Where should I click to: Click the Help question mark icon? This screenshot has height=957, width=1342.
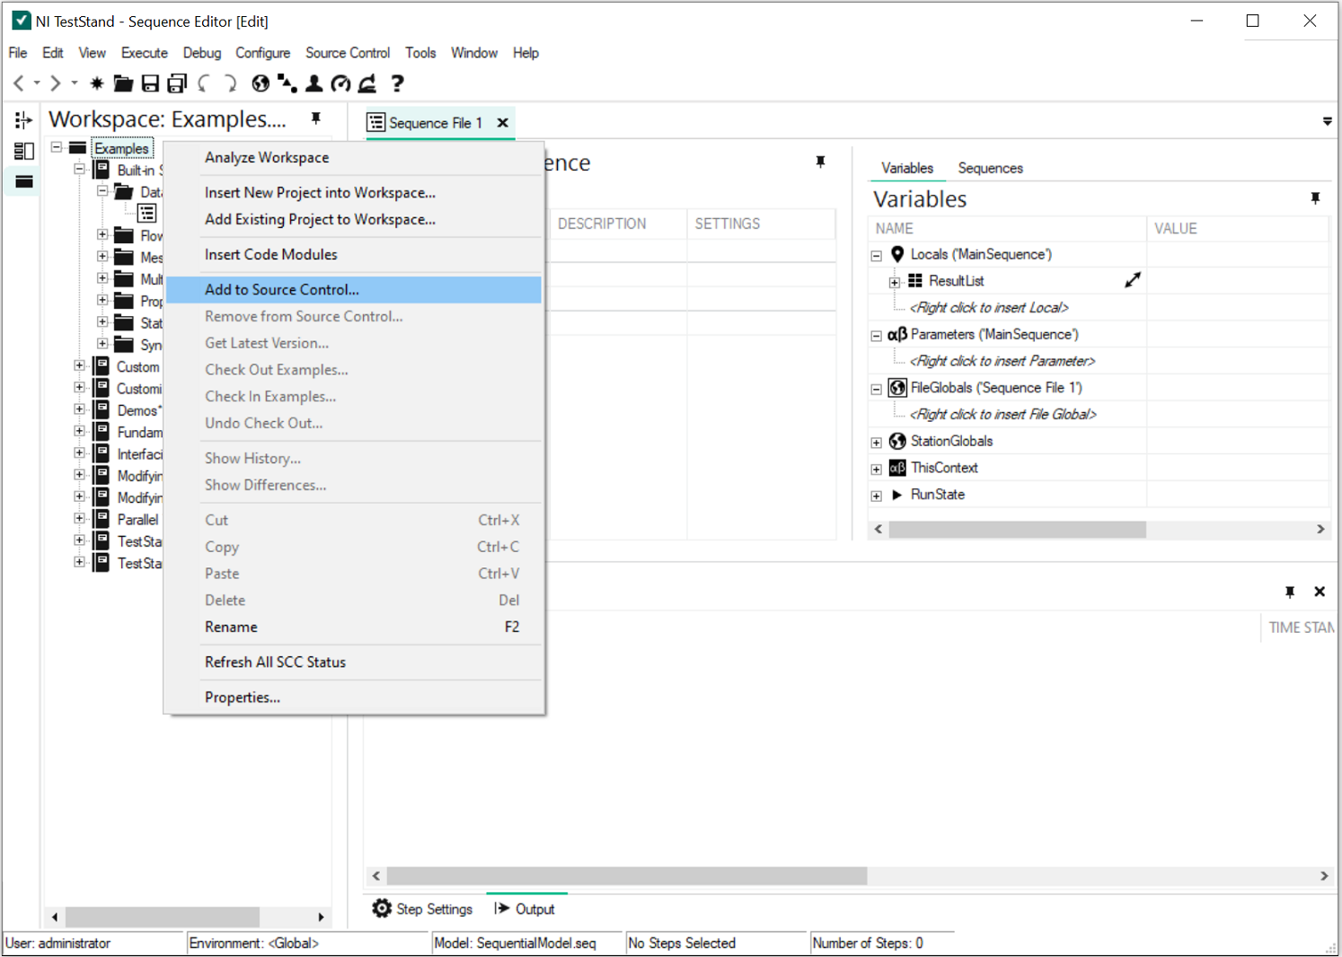pos(397,83)
